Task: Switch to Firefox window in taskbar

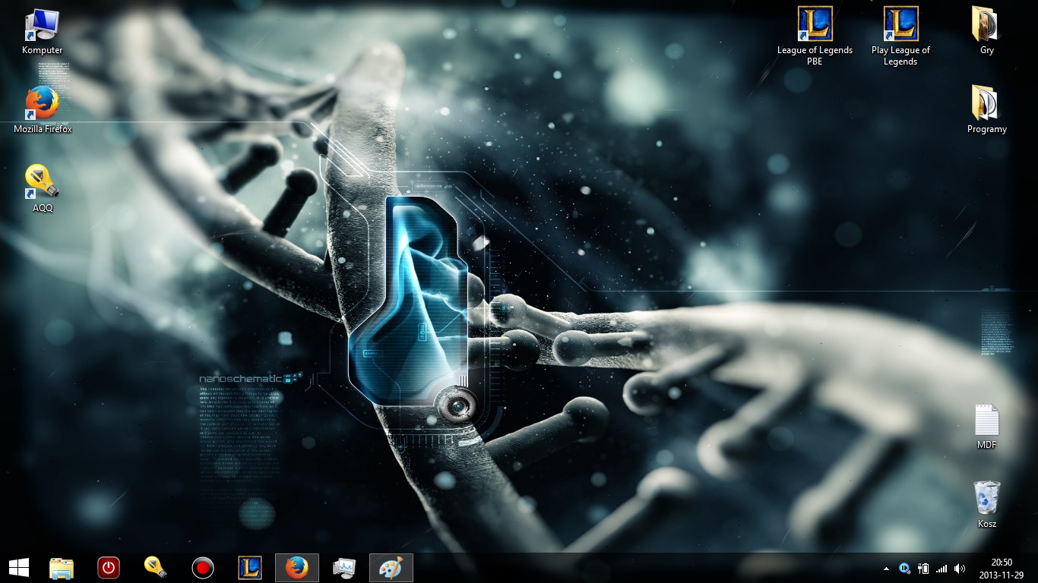Action: (297, 568)
